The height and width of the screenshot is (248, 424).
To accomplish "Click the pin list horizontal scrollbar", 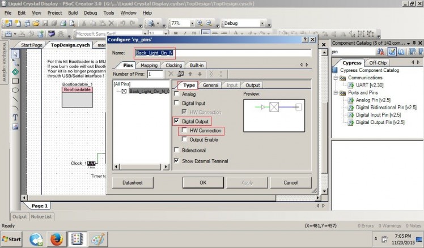I will (x=140, y=166).
